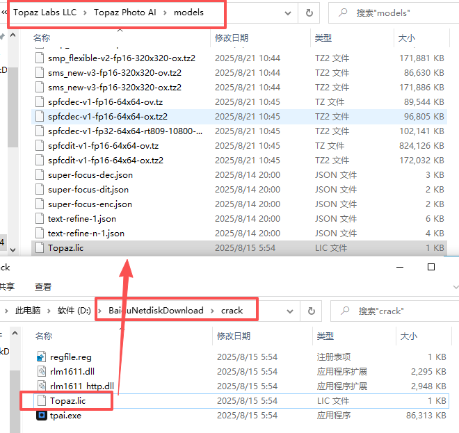The width and height of the screenshot is (459, 433).
Task: Open address history dropdown in models window
Action: 288,13
